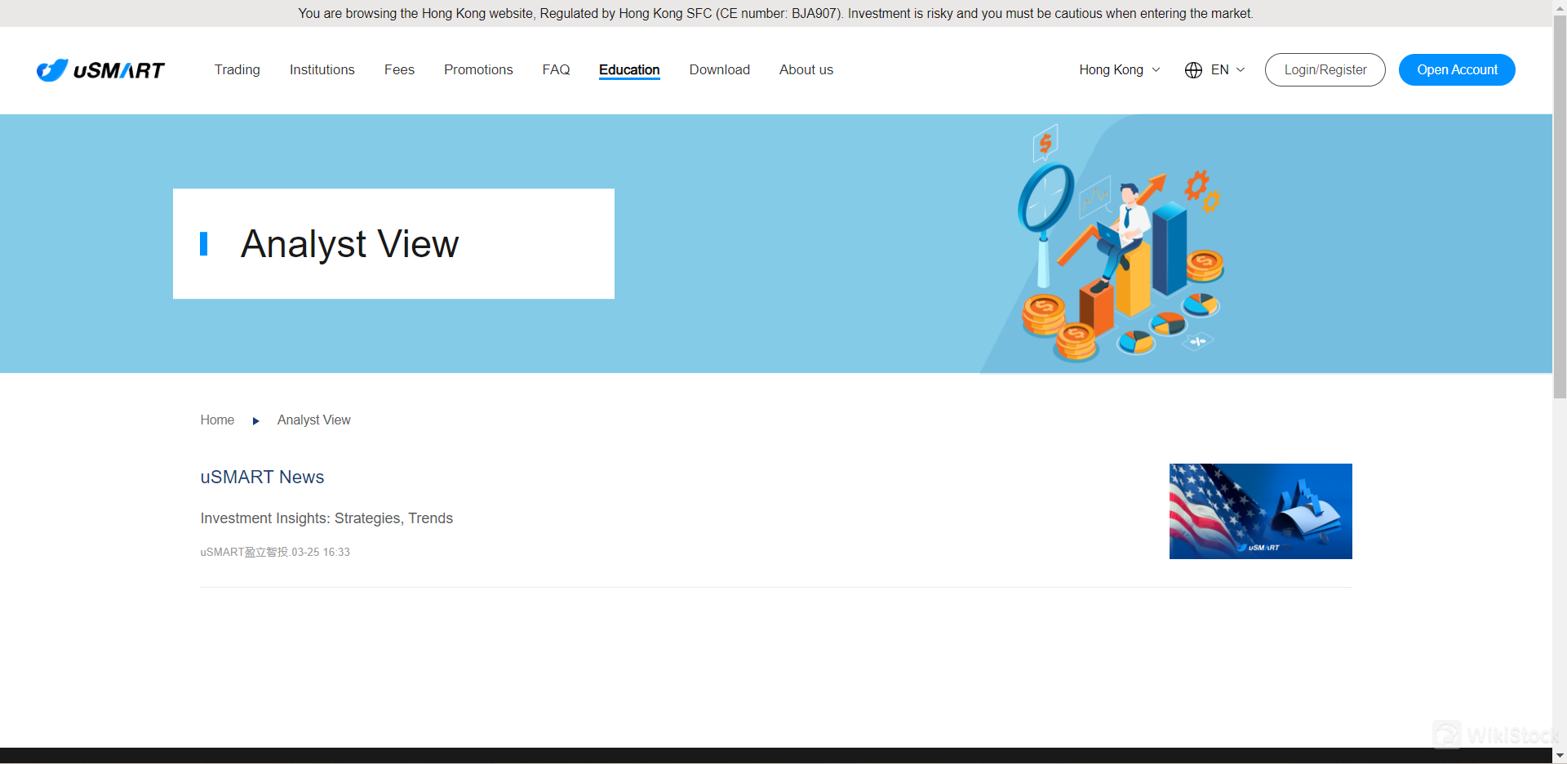Select the Education nav item
1567x764 pixels.
(x=629, y=70)
